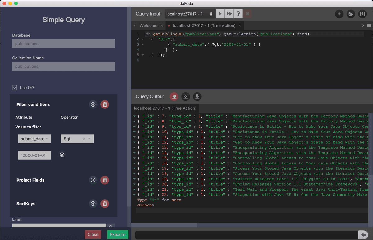Screen dimensions: 373x240
Task: Click the Collection Name field
Action: [63, 66]
